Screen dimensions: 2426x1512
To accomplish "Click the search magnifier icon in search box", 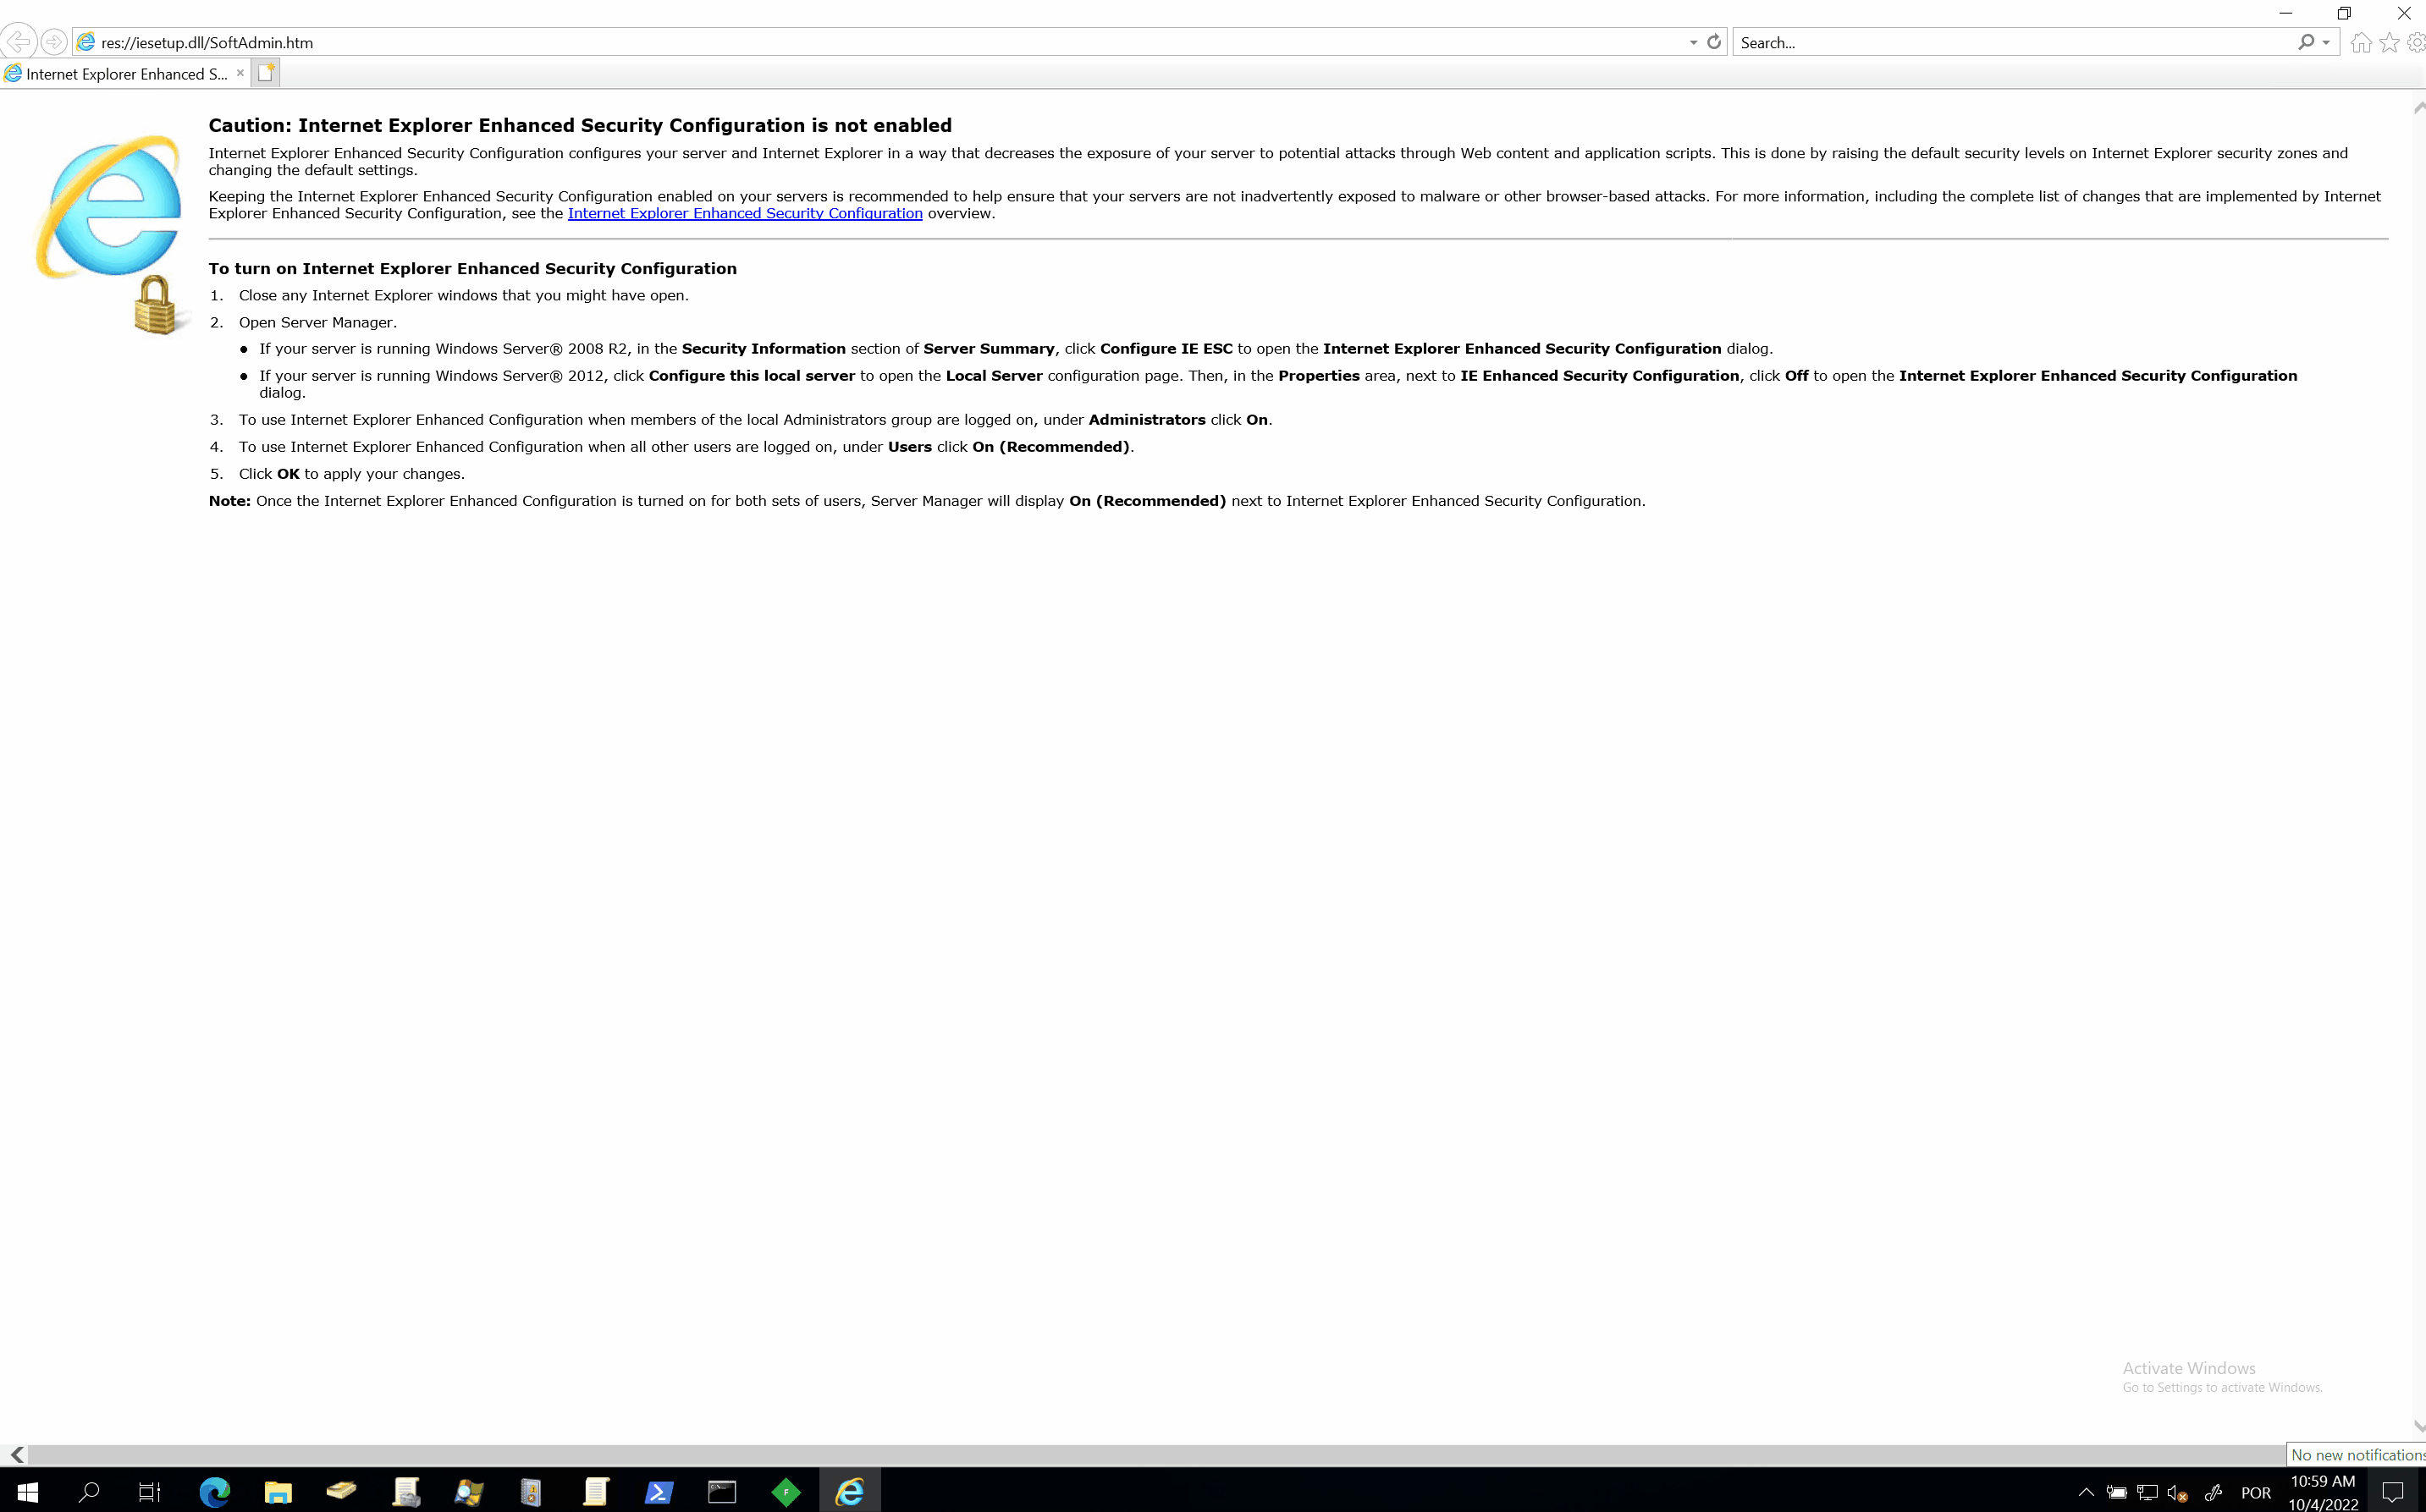I will point(2306,42).
